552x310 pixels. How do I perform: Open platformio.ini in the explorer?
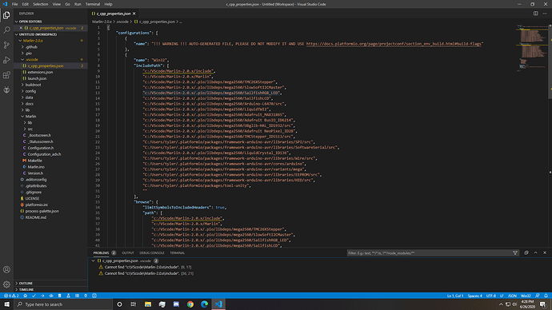coord(36,205)
